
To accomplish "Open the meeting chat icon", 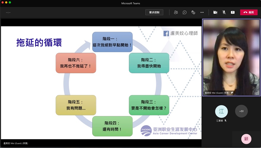I will pyautogui.click(x=184, y=12).
